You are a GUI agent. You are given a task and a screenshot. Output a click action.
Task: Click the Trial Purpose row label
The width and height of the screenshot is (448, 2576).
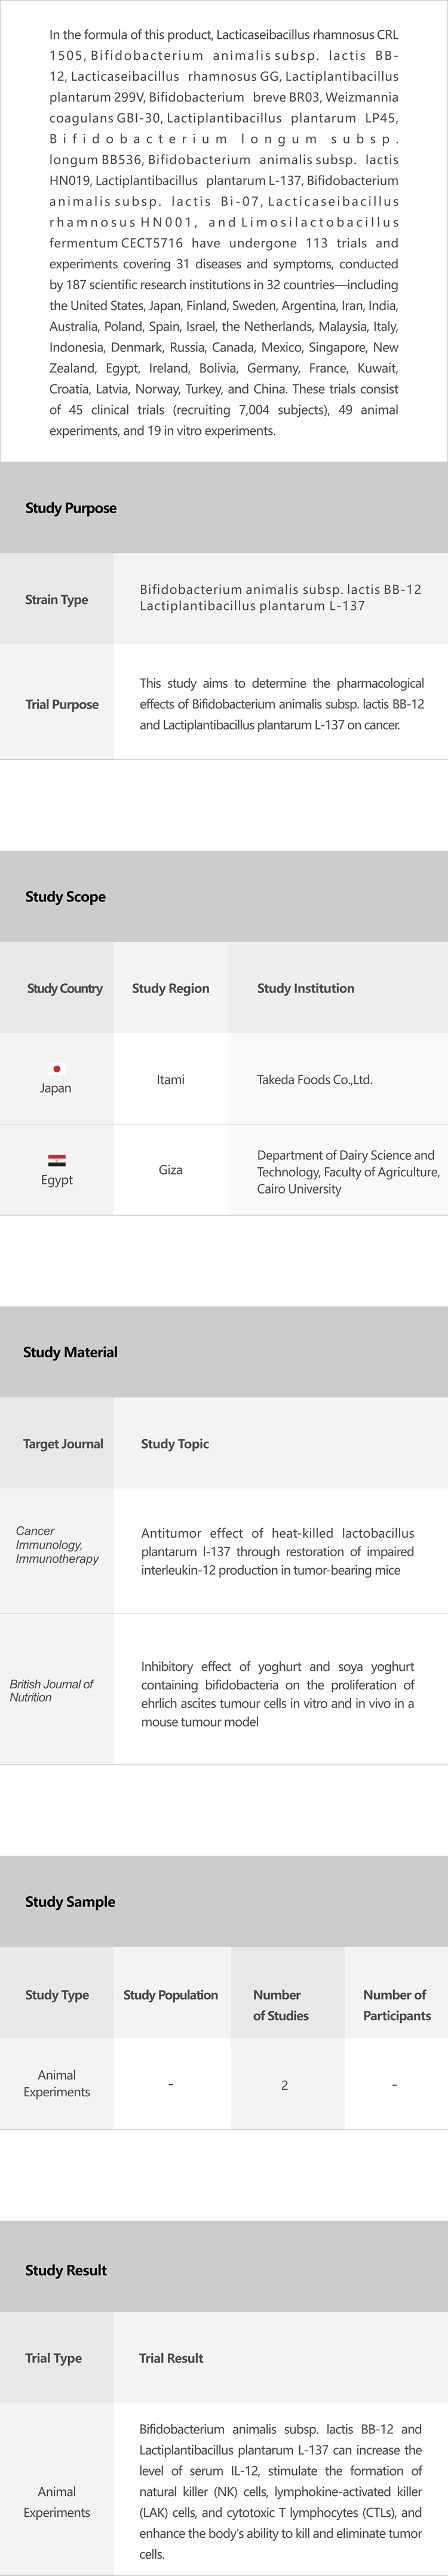[x=62, y=704]
